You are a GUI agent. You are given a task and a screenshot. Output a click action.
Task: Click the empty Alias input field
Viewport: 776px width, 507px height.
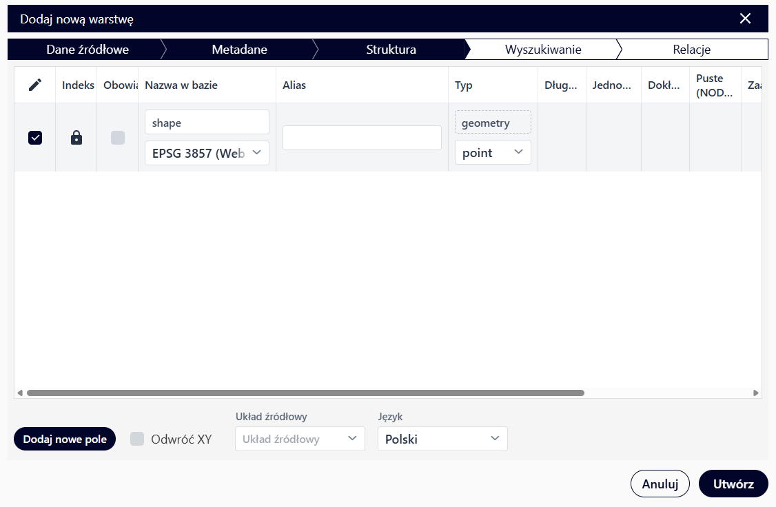[362, 138]
